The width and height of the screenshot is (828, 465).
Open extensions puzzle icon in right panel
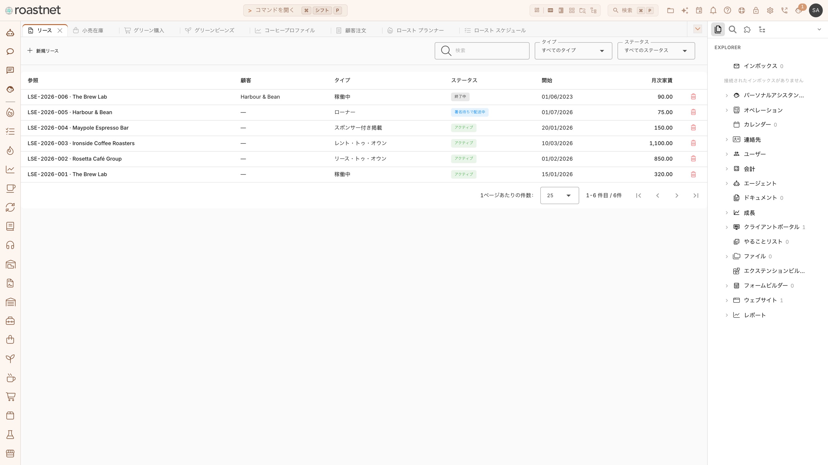[747, 30]
